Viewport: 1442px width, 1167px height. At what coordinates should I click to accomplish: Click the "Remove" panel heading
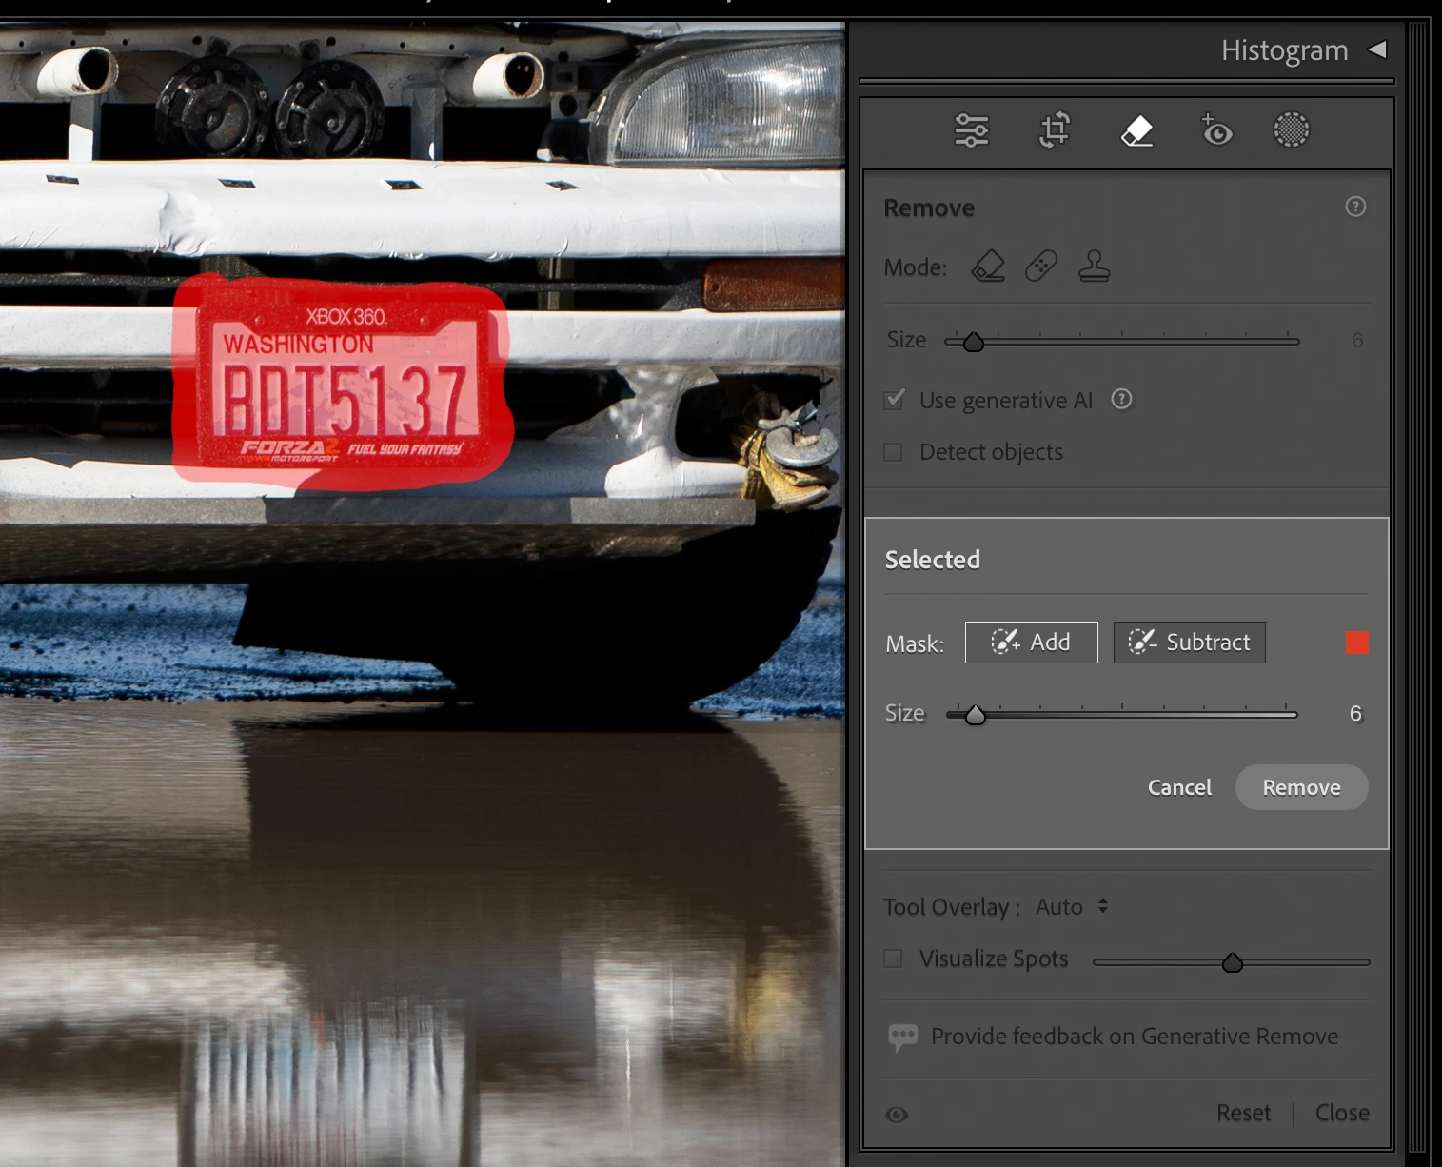coord(929,208)
